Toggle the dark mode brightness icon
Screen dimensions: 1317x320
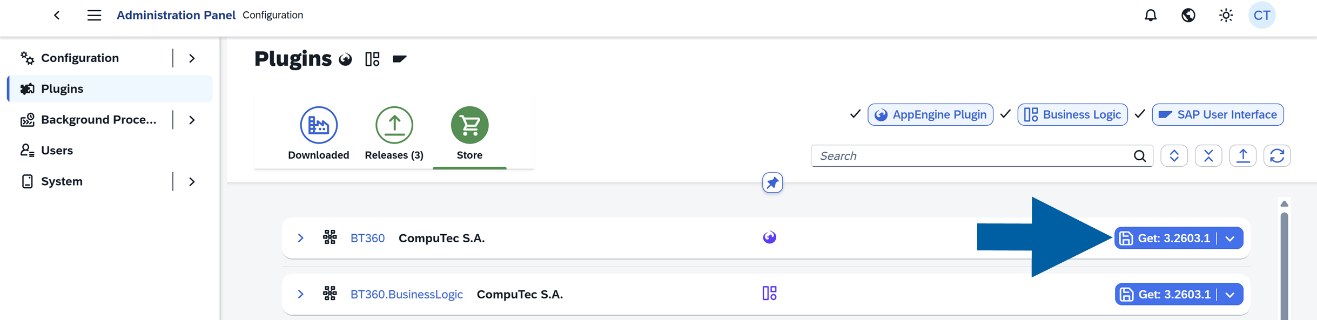click(1225, 15)
